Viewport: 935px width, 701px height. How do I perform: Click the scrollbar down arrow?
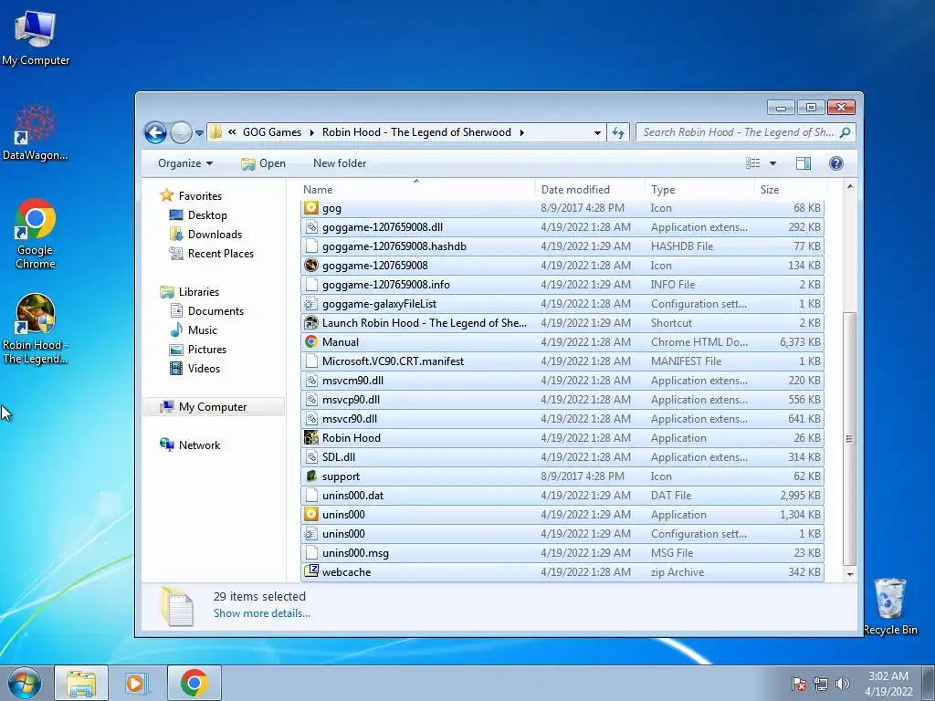point(850,574)
